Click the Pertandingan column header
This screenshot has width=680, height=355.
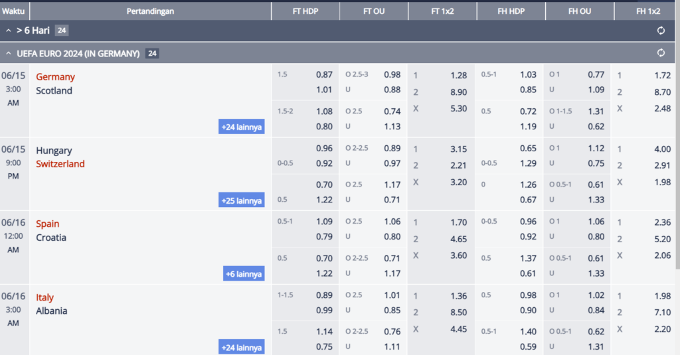click(150, 11)
